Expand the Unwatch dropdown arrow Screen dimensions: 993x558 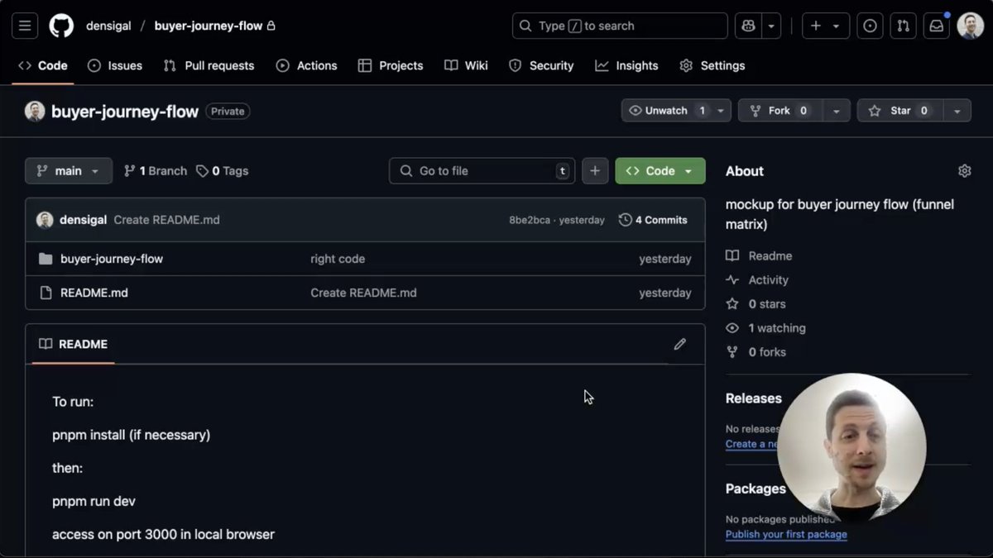pyautogui.click(x=721, y=111)
